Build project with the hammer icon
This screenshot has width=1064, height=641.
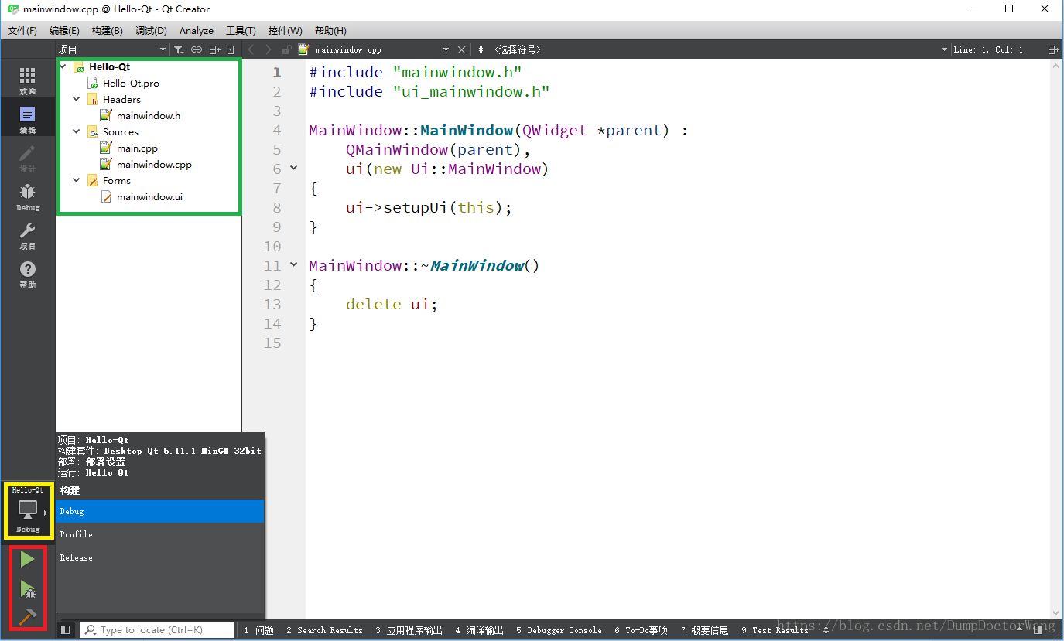(x=28, y=616)
